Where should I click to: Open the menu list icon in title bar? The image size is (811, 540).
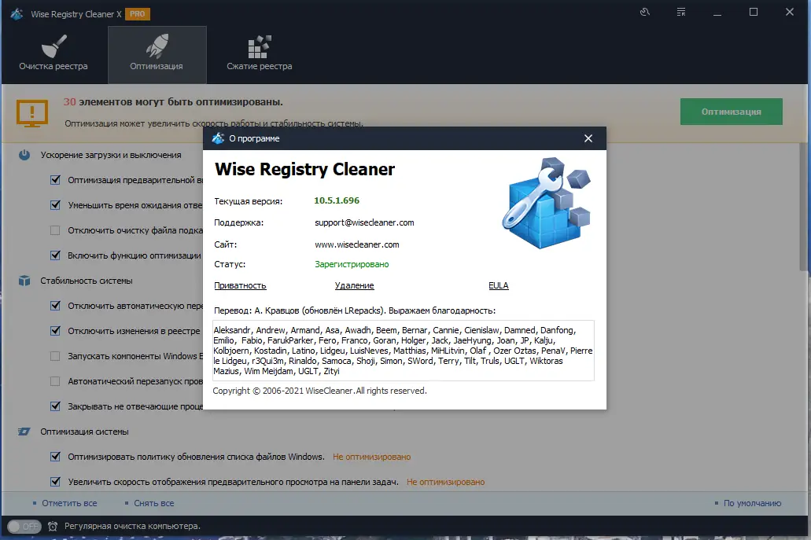(681, 12)
